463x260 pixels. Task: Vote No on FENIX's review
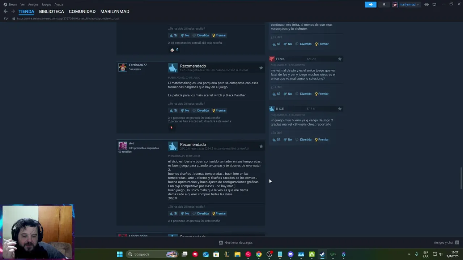(288, 94)
